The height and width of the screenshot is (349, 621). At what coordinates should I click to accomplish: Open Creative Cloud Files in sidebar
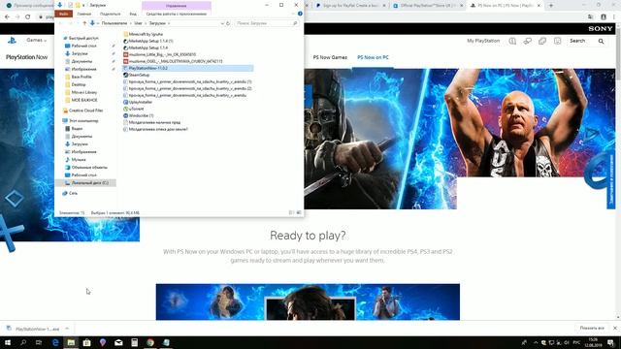(82, 111)
